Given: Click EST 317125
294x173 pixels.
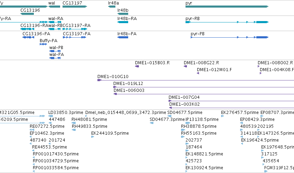Looking at the screenshot, I should (x=262, y=157).
